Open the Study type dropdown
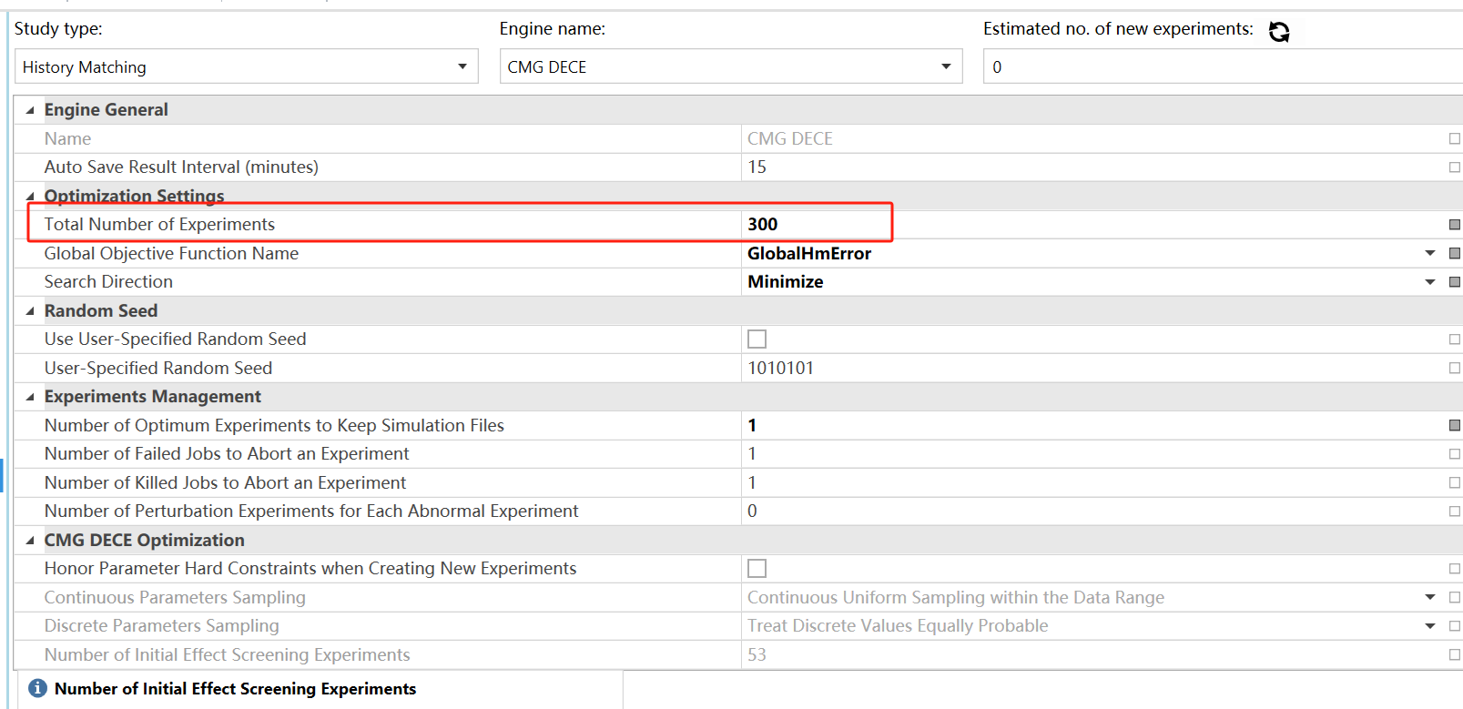Viewport: 1463px width, 709px height. click(x=462, y=66)
